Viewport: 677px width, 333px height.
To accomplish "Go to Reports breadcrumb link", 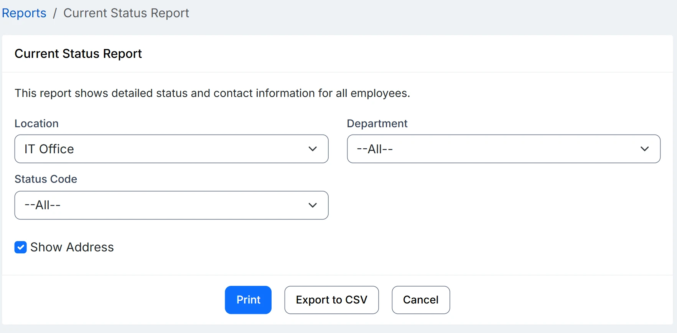I will tap(24, 13).
